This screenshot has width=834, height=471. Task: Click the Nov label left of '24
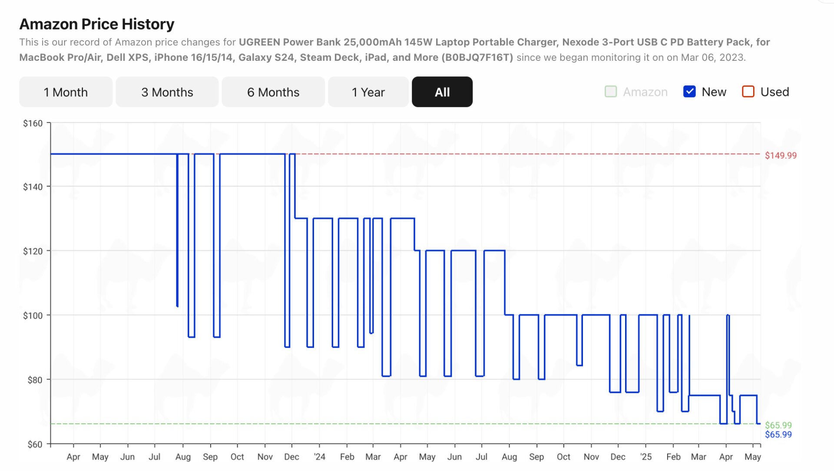(265, 457)
